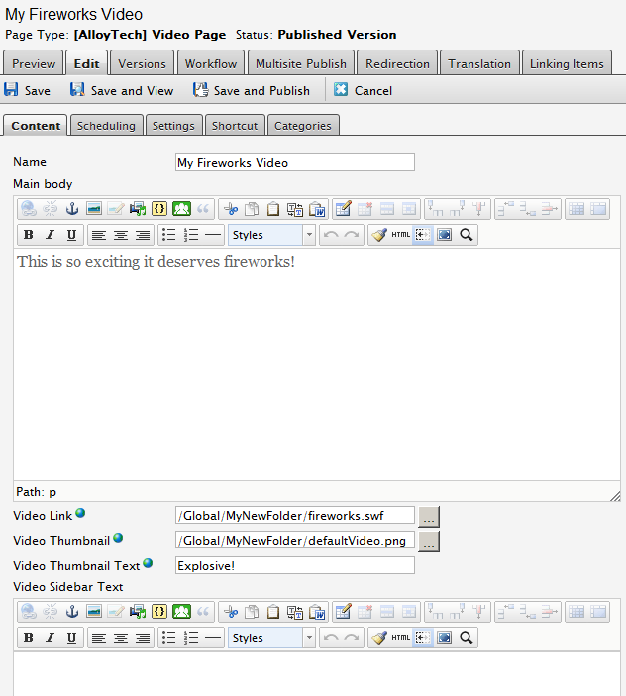
Task: Center align text in Main body editor
Action: click(x=121, y=235)
